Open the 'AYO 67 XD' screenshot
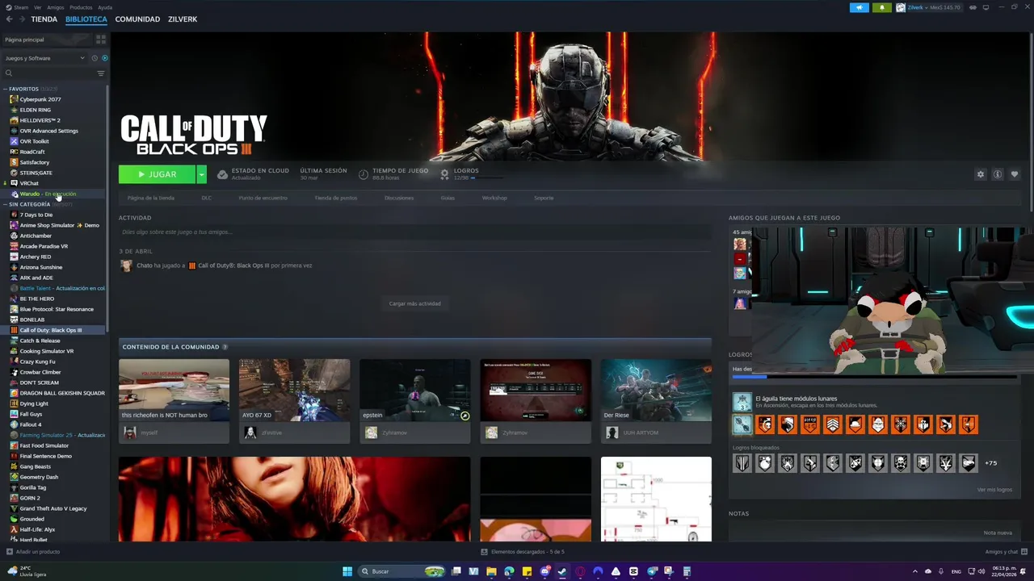 294,391
